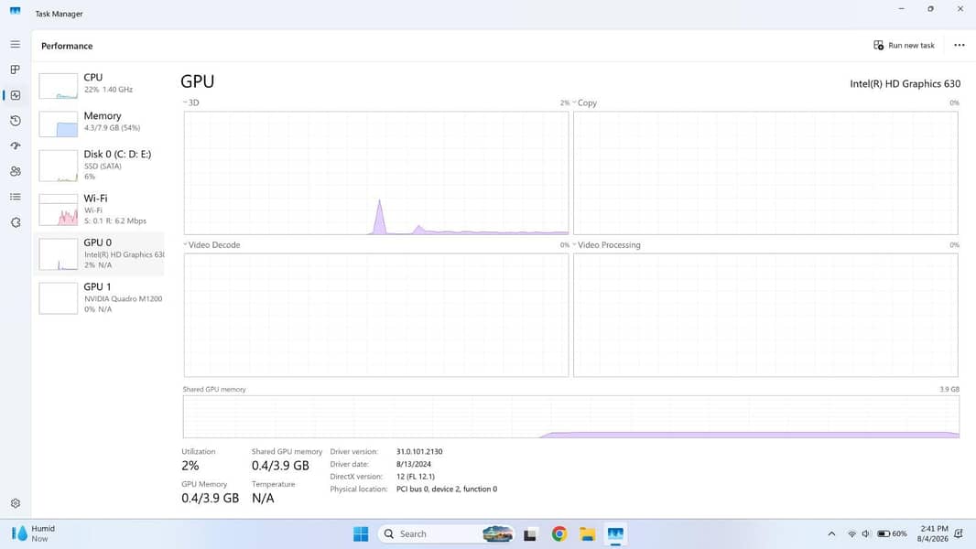The height and width of the screenshot is (549, 976).
Task: Click the CPU mini graph thumbnail
Action: click(x=59, y=86)
